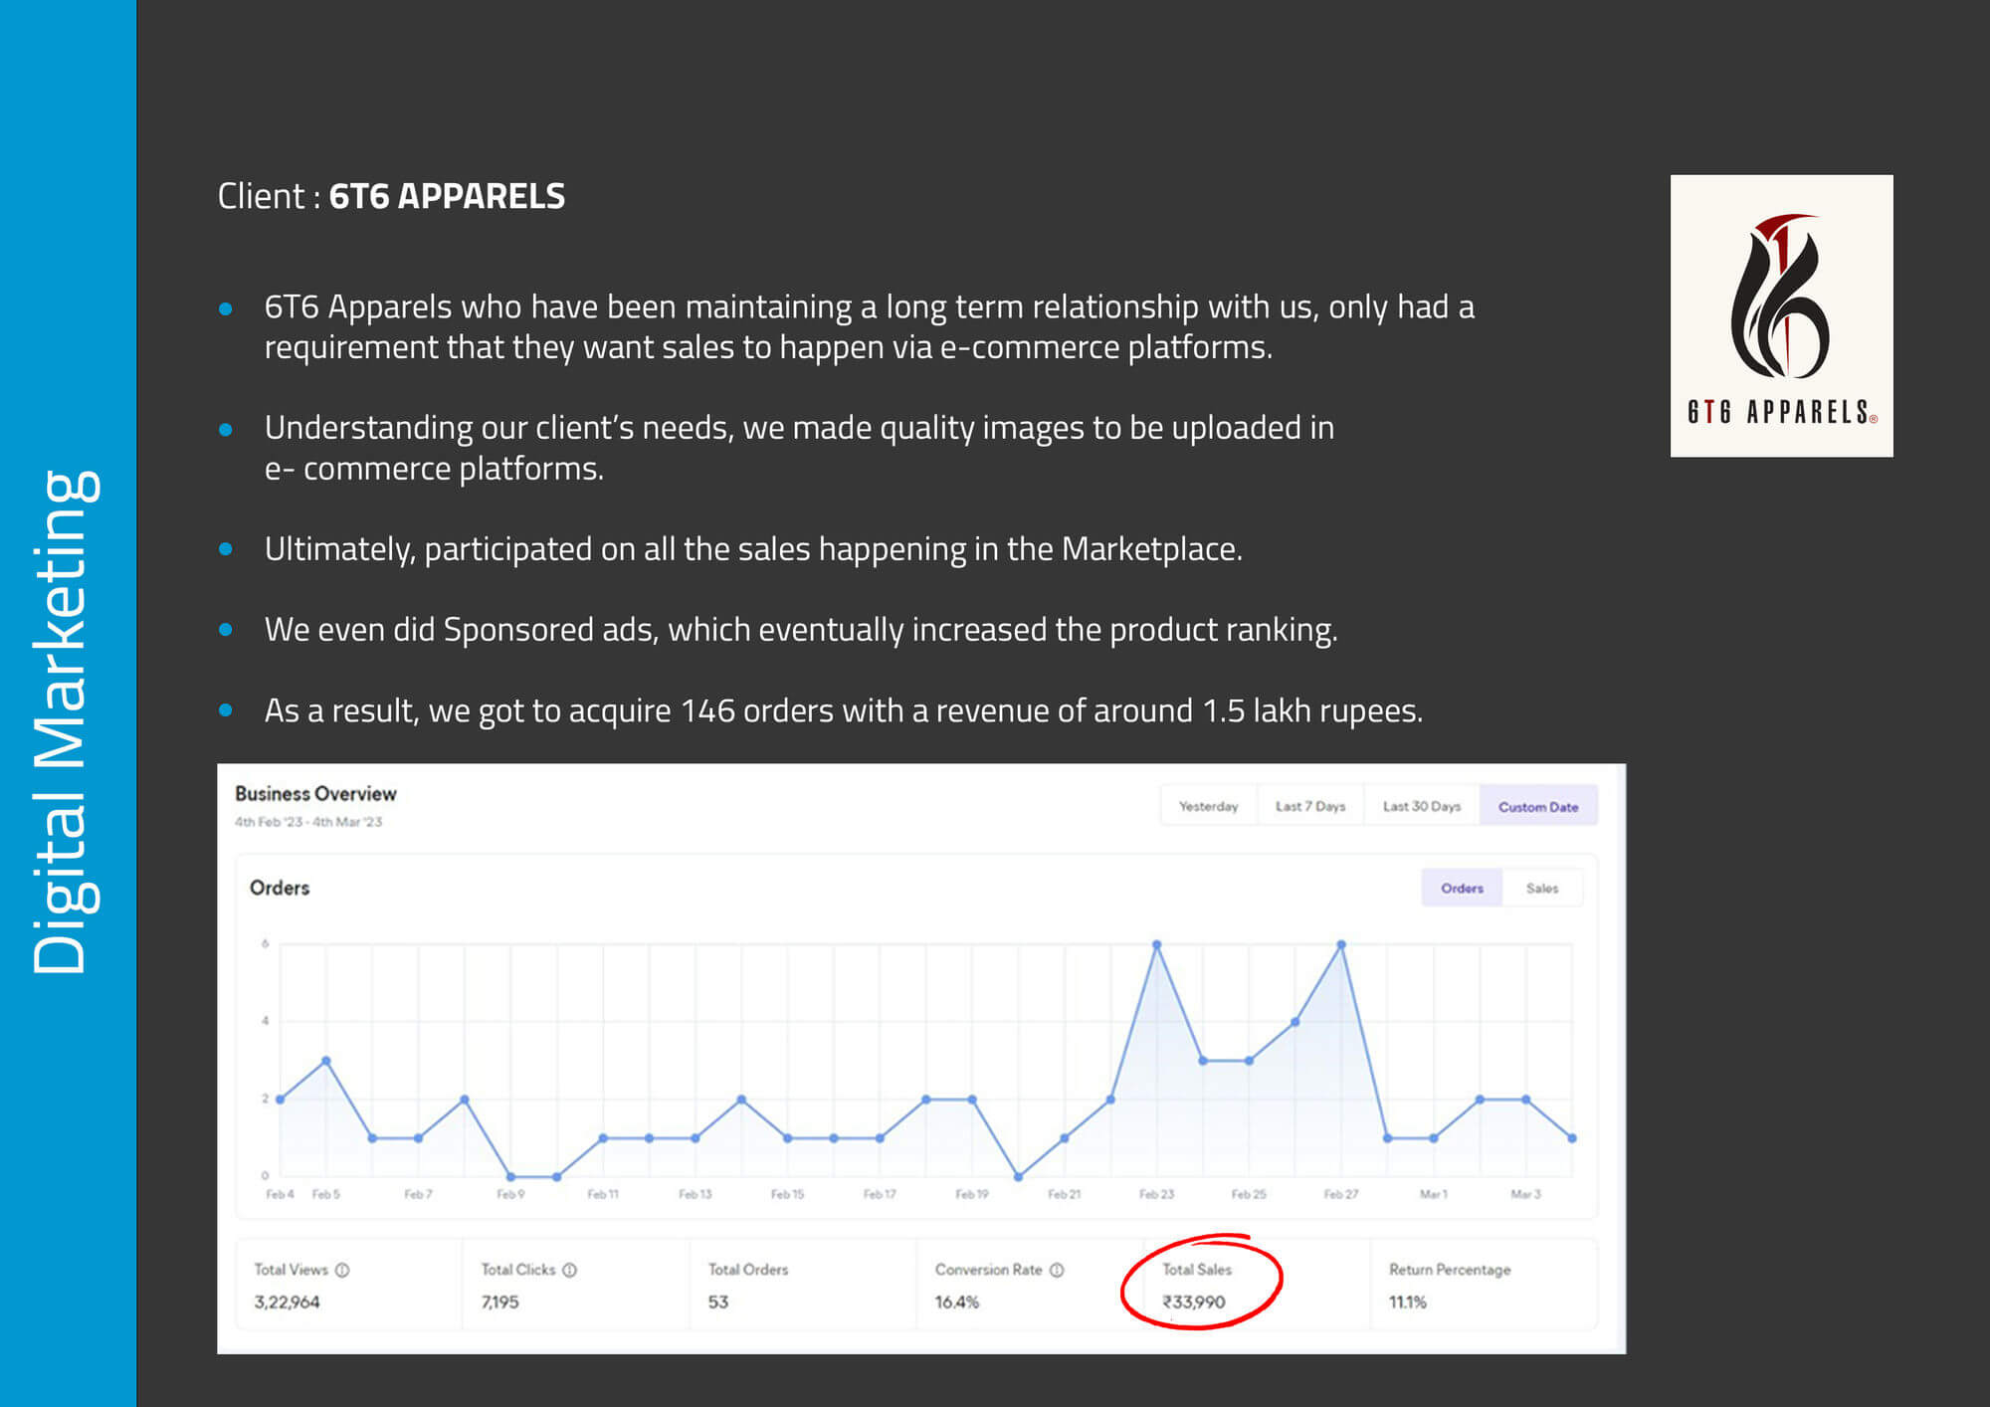Click the Conversion Rate value 16.4%
This screenshot has width=1990, height=1407.
[x=957, y=1302]
